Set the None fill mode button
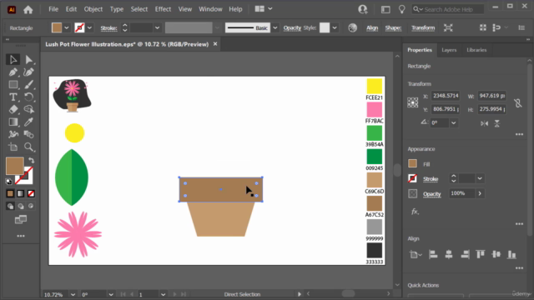Image resolution: width=534 pixels, height=300 pixels. point(31,193)
